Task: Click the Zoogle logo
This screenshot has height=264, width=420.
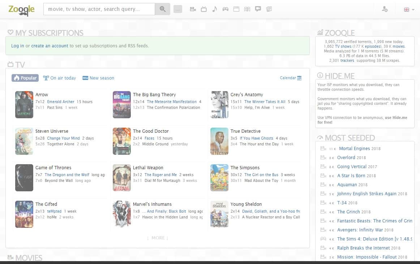Action: click(x=21, y=10)
